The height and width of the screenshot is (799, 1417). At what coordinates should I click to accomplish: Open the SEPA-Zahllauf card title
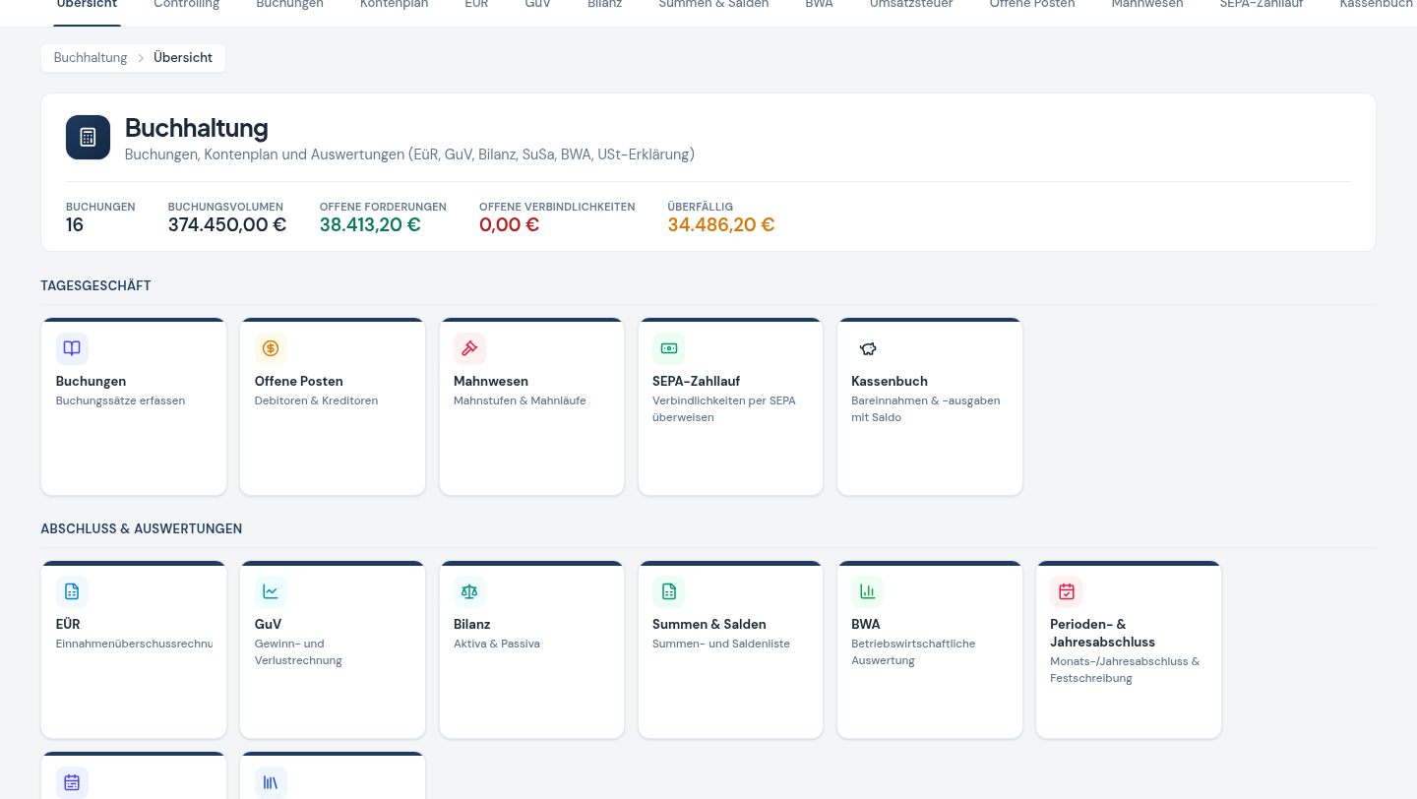pos(696,381)
